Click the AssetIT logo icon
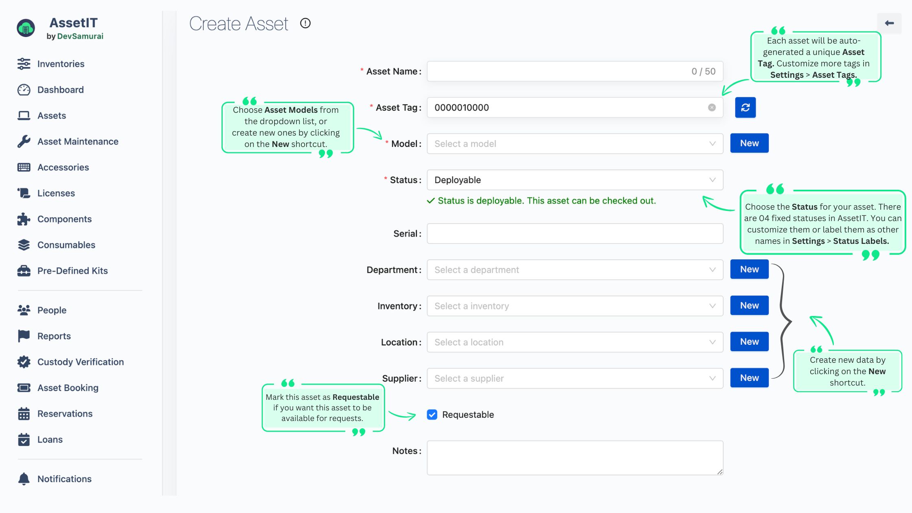Image resolution: width=912 pixels, height=513 pixels. 26,28
